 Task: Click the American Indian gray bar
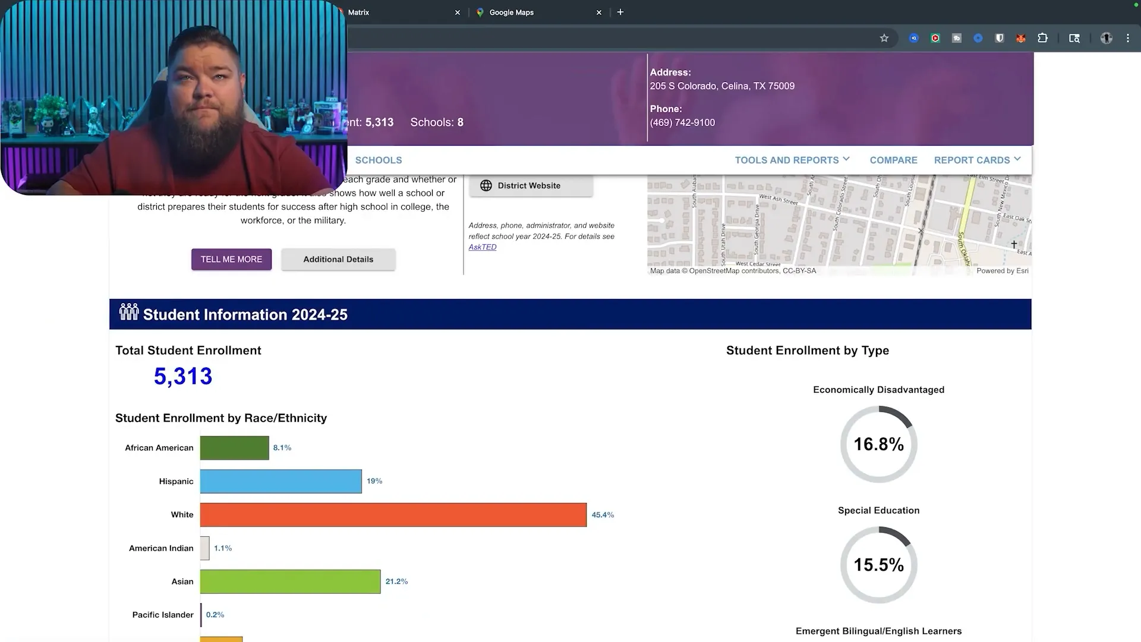pos(204,548)
